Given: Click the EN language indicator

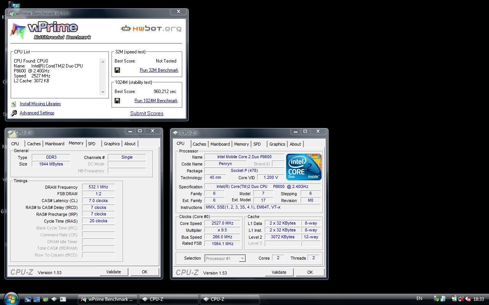Looking at the screenshot, I should [x=419, y=299].
